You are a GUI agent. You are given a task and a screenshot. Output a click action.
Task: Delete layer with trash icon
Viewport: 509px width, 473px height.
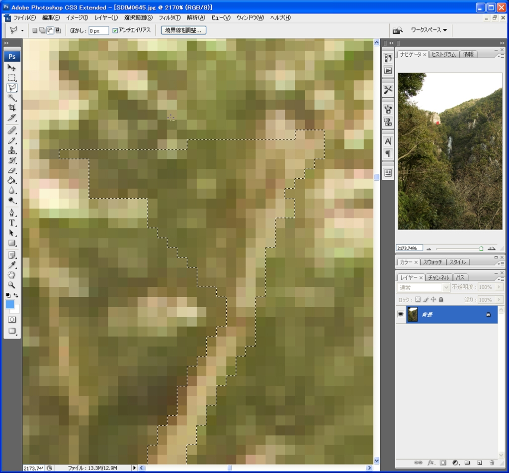coord(491,463)
